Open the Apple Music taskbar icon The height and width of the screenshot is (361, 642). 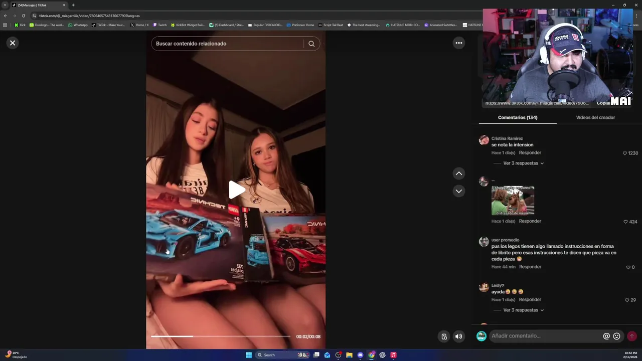click(393, 355)
